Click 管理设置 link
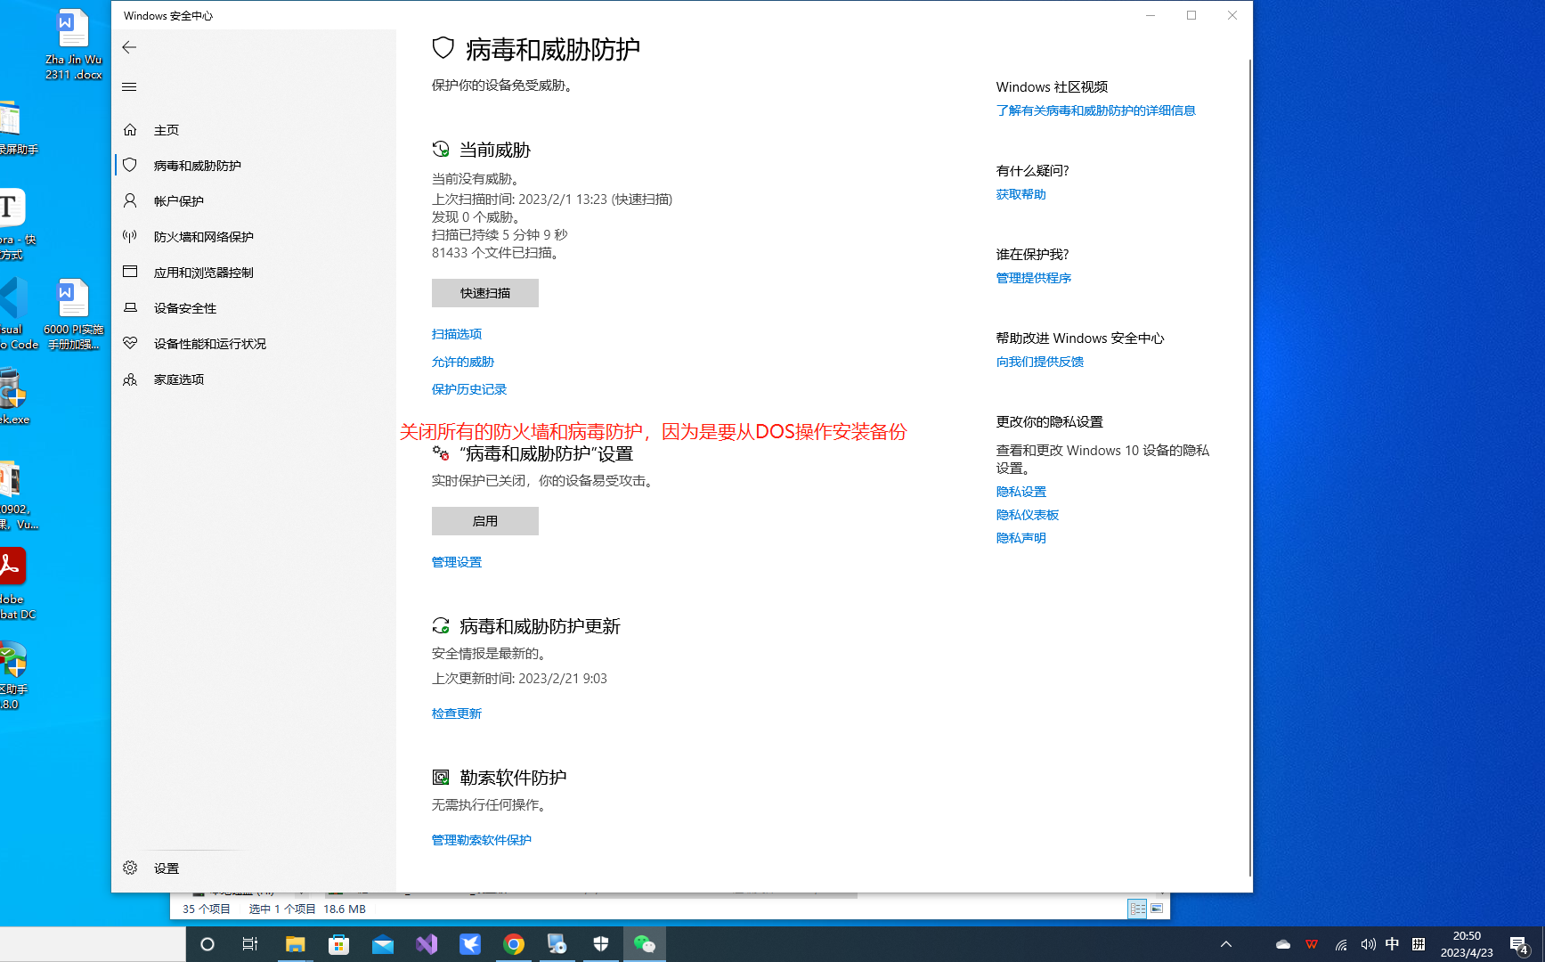This screenshot has height=962, width=1545. tap(457, 562)
